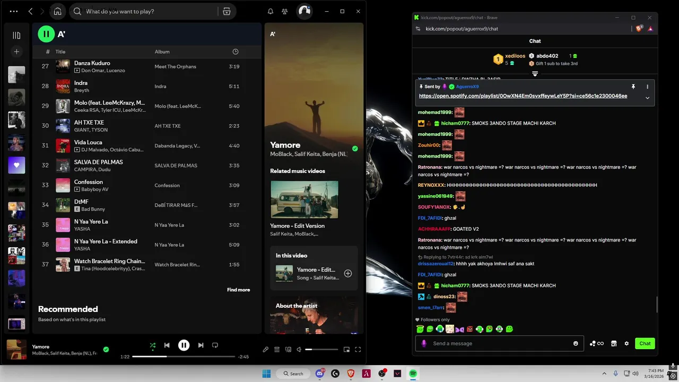Open now playing album art thumbnail
679x382 pixels.
coord(16,350)
